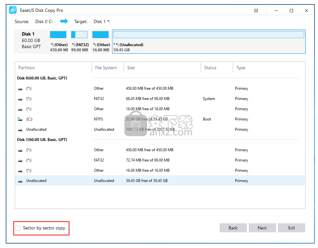Image resolution: width=318 pixels, height=248 pixels.
Task: Click the Size column header
Action: 131,68
